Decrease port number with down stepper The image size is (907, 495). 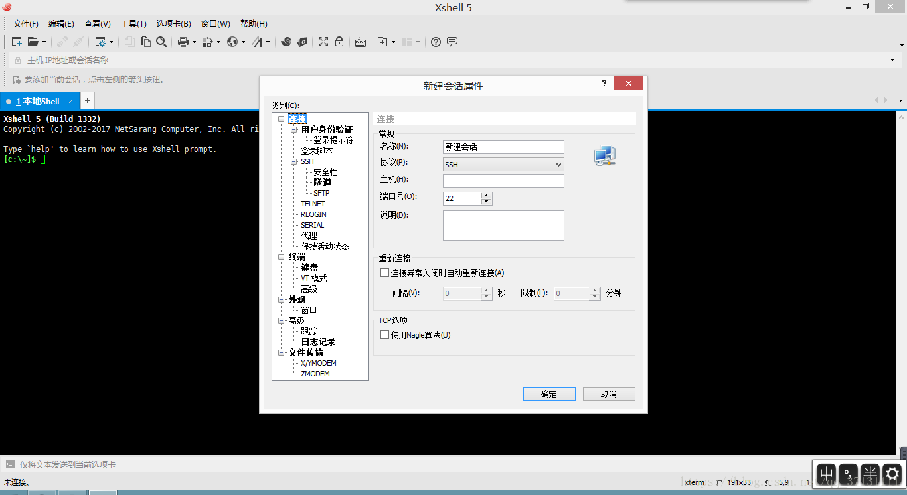click(487, 202)
